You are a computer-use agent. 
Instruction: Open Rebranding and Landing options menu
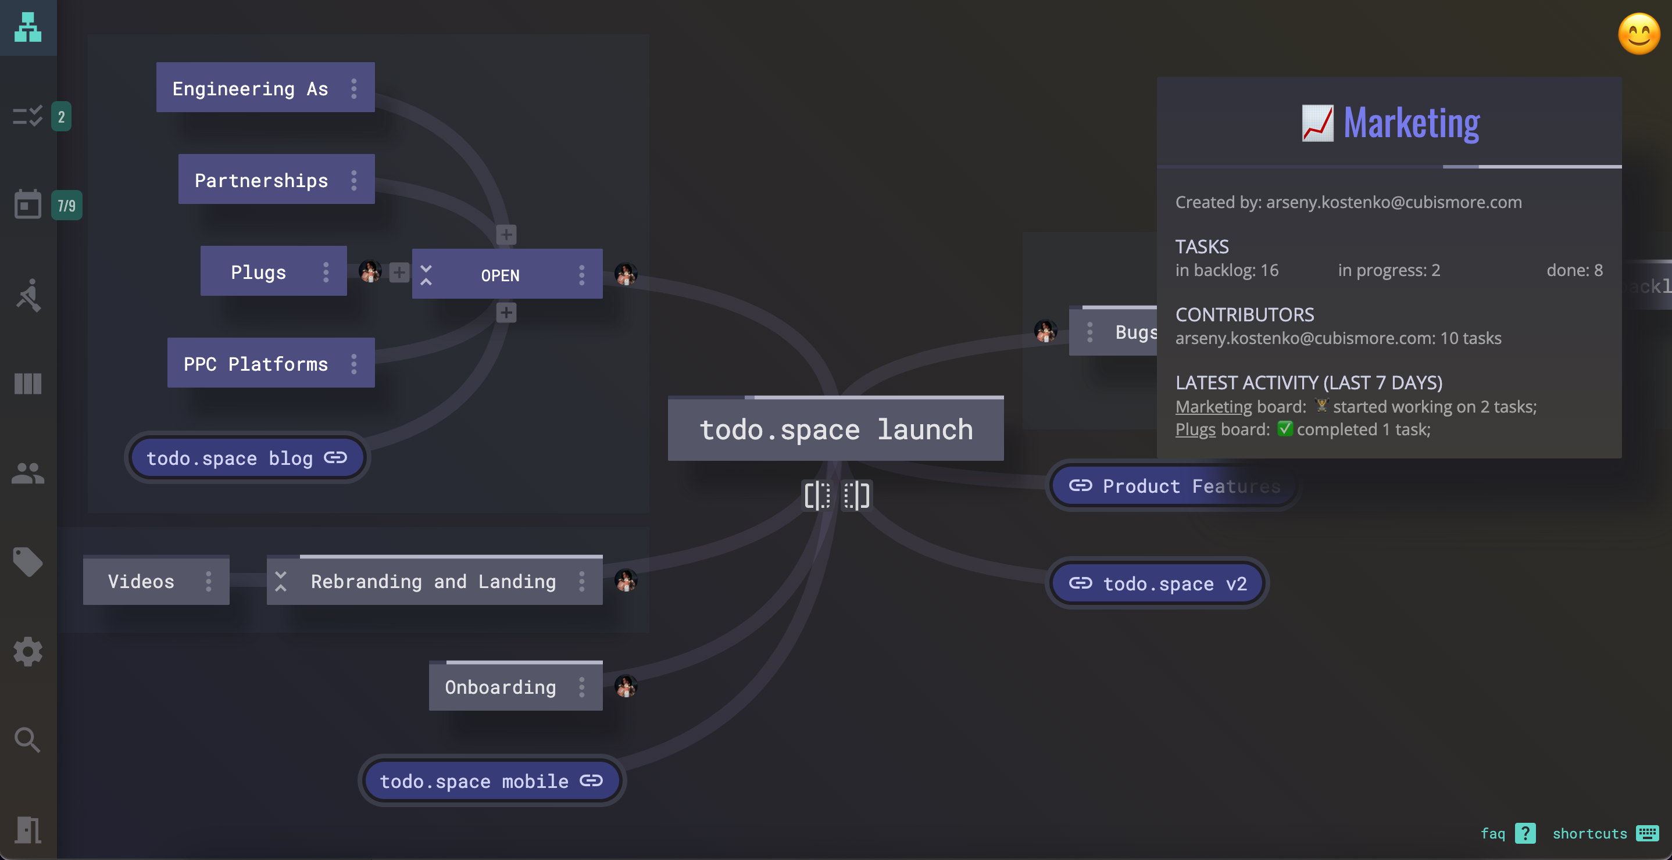click(x=581, y=581)
